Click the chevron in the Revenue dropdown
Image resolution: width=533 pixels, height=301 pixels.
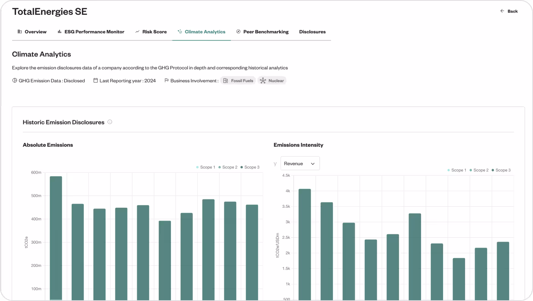click(313, 164)
